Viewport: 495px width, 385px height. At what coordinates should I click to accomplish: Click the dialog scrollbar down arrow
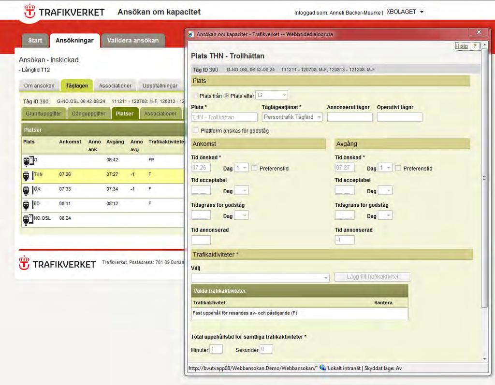(484, 359)
